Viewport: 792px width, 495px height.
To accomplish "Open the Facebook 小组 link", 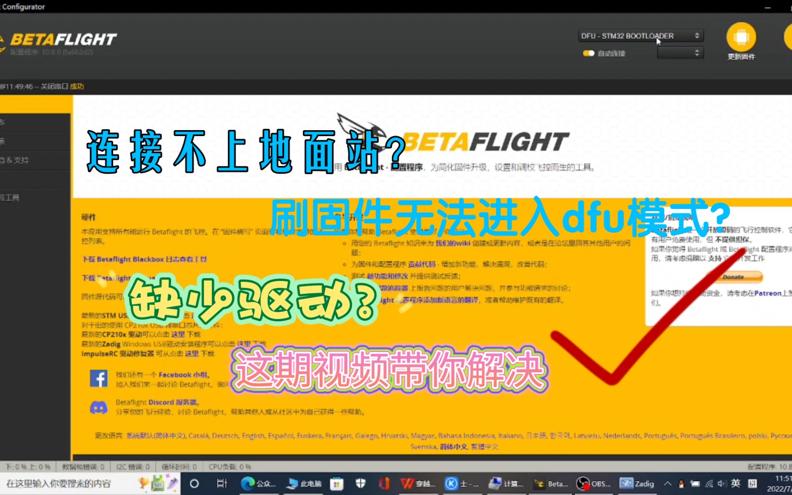I will (183, 374).
